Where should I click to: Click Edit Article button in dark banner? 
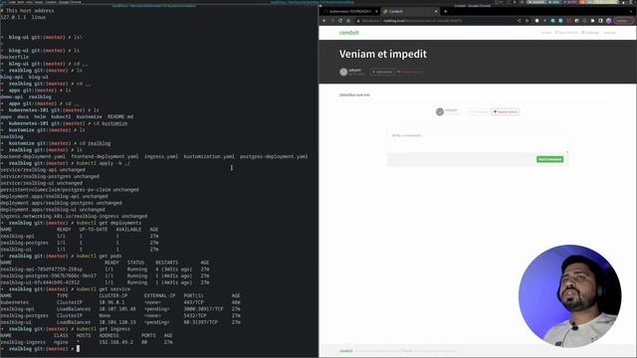[382, 72]
